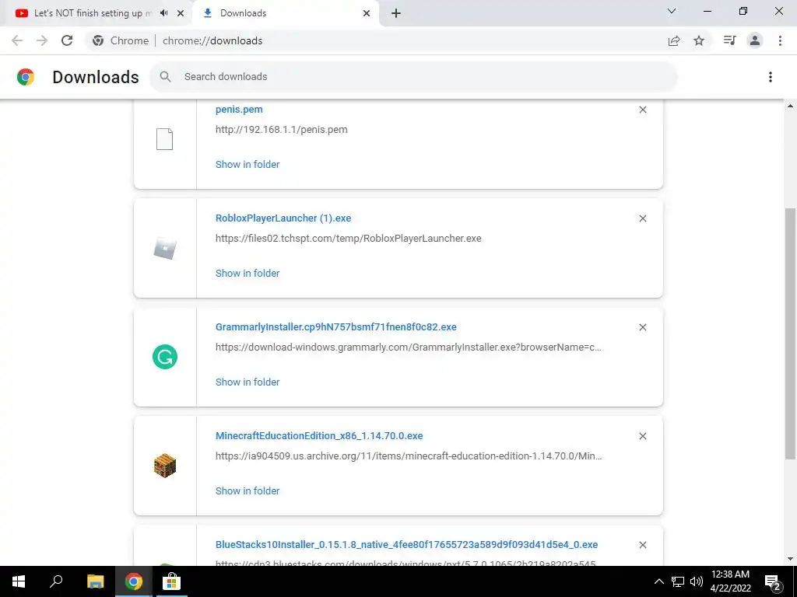Remove GrammarlyInstaller from the list
The height and width of the screenshot is (597, 797).
point(642,327)
